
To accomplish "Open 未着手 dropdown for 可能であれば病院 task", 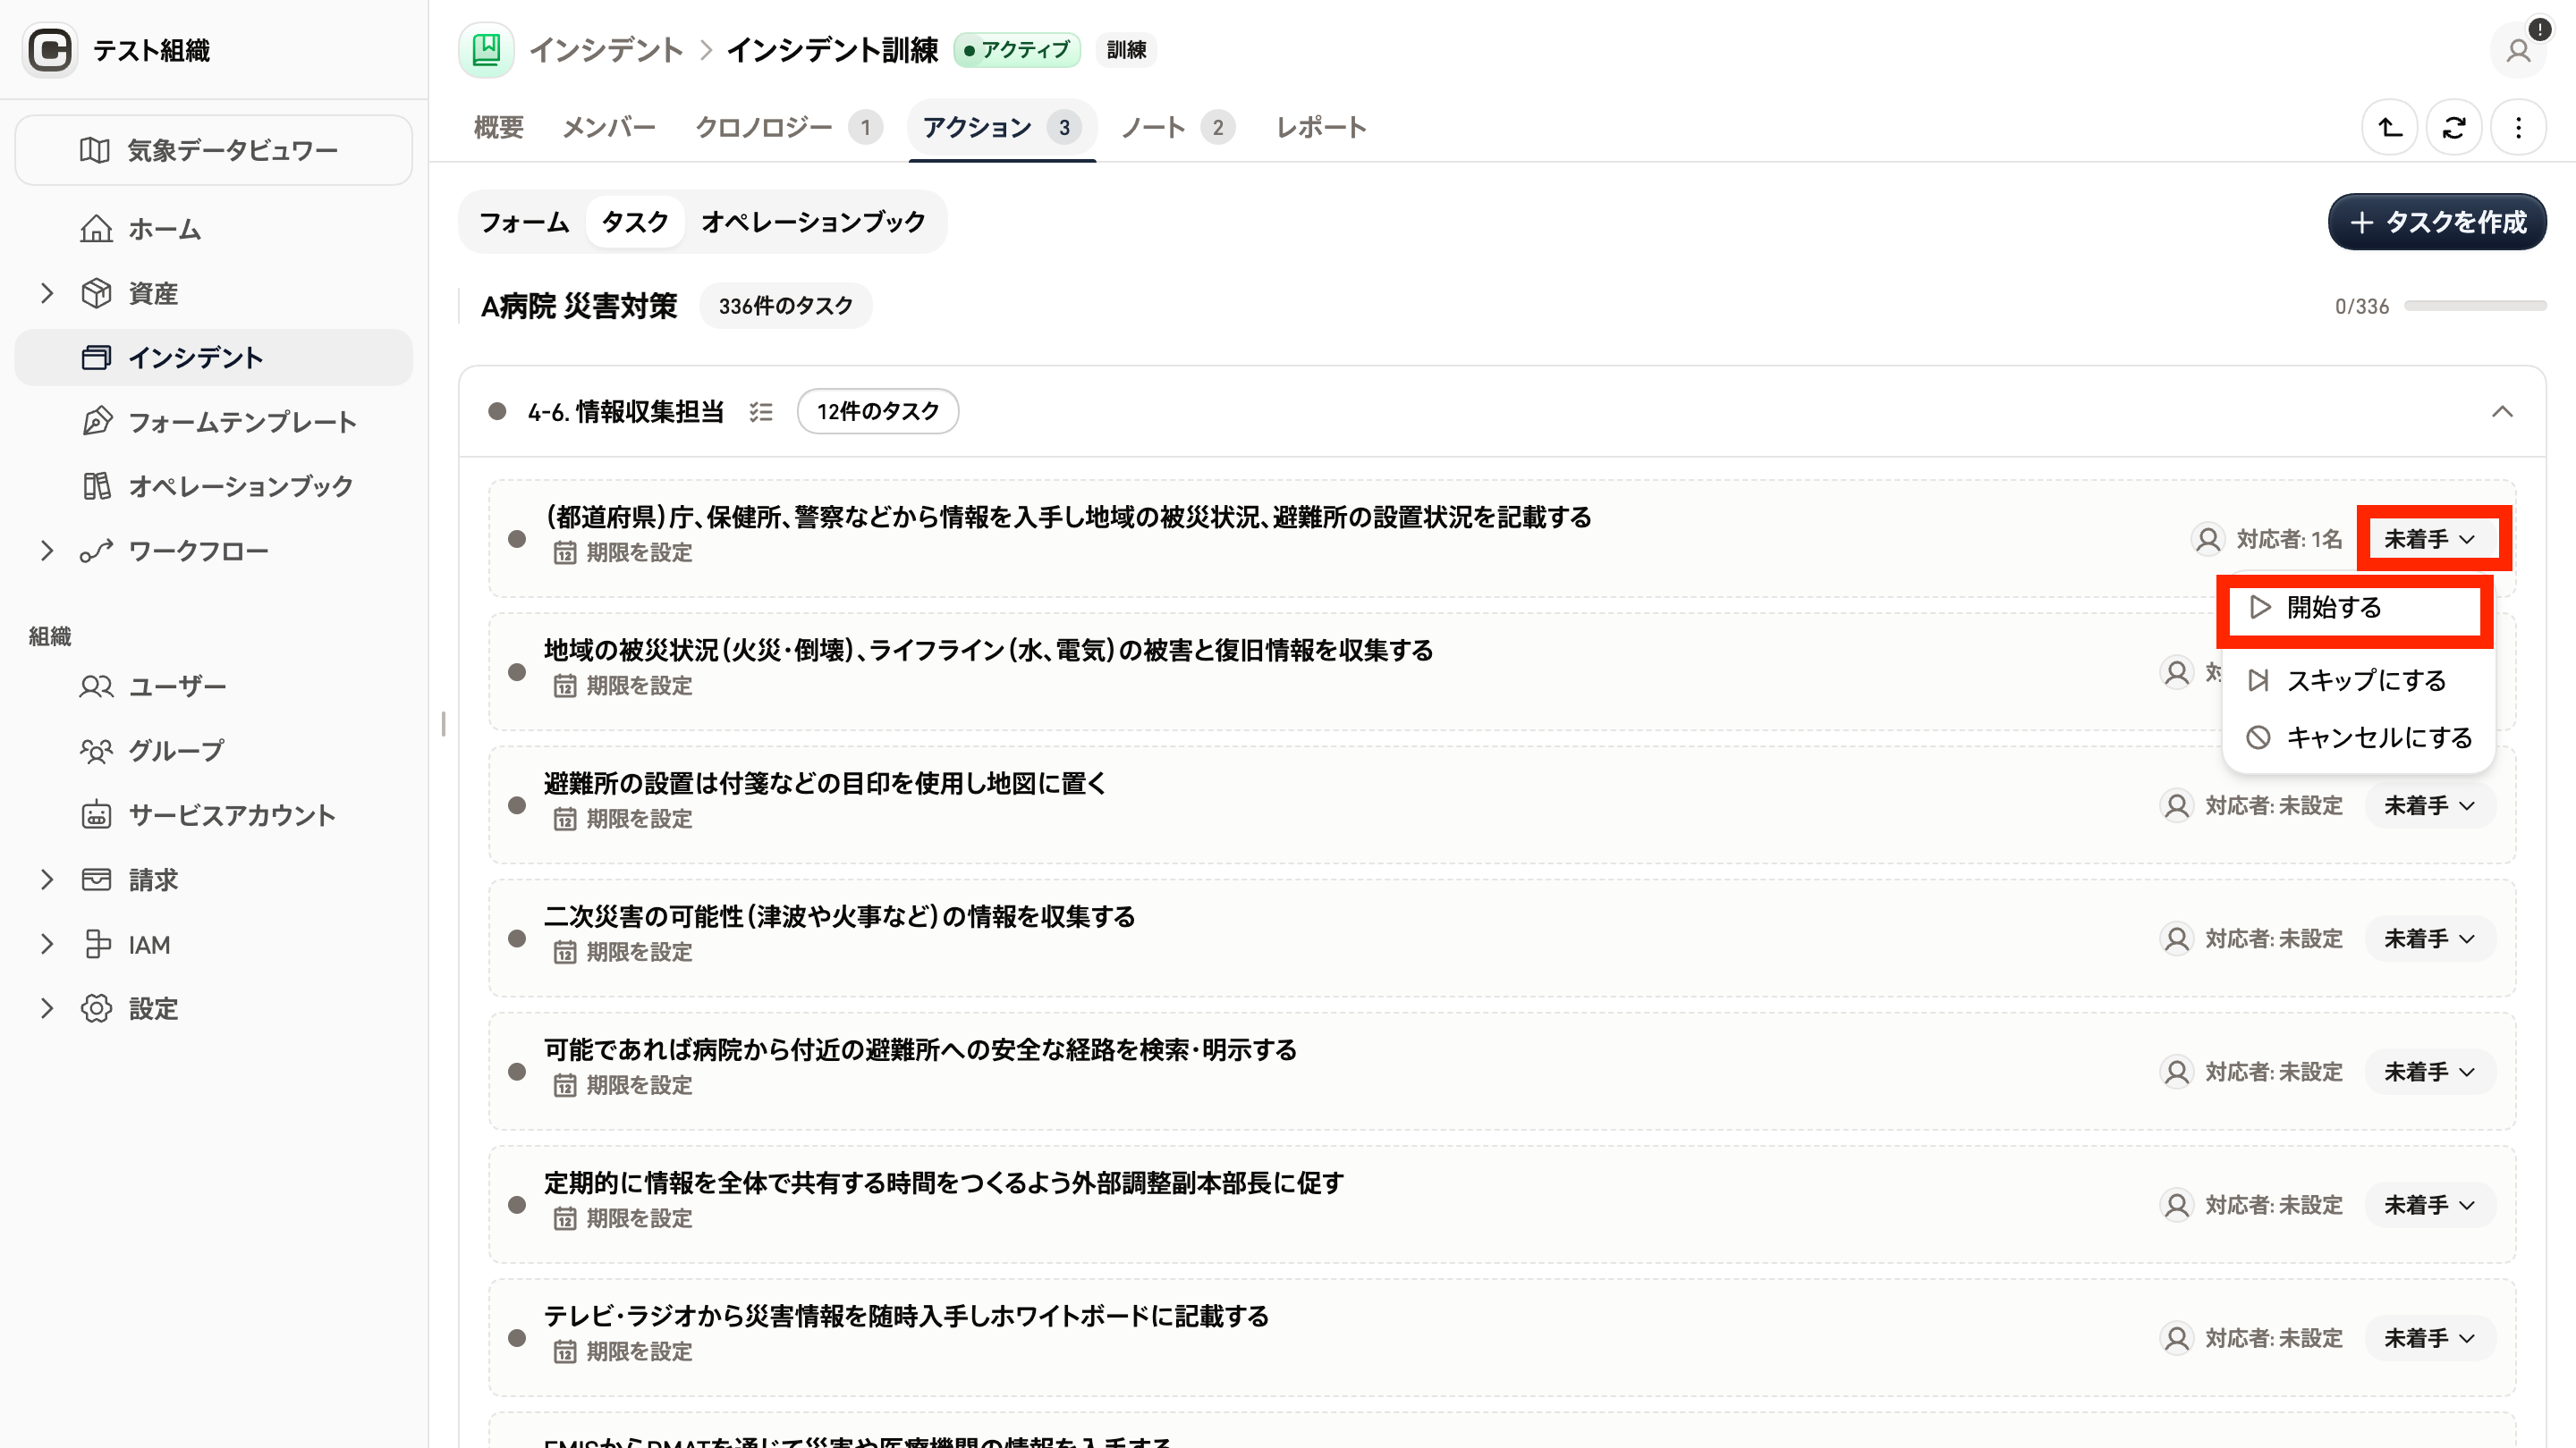I will pyautogui.click(x=2430, y=1072).
